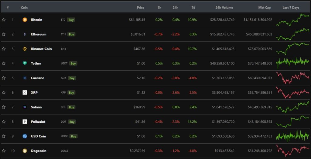View the USD Coin 7-day sparkline chart
This screenshot has width=311, height=159.
coord(292,136)
